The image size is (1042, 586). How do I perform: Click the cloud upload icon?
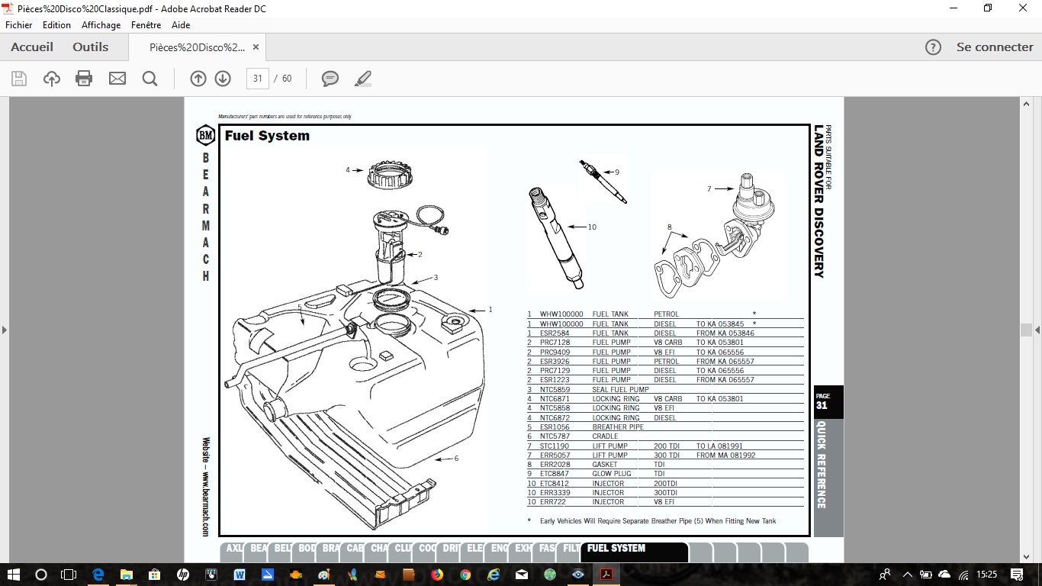52,79
